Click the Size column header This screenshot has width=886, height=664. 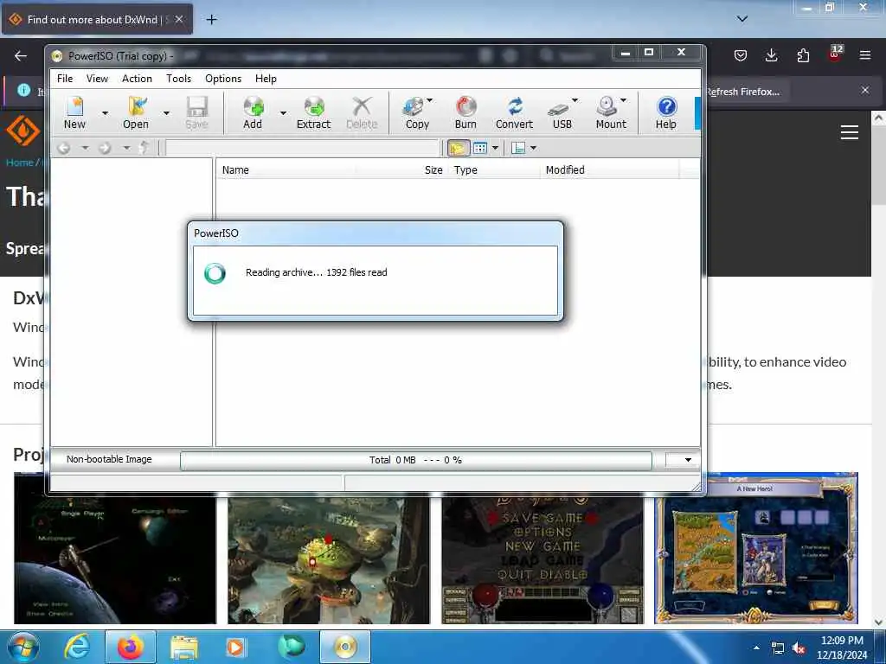[x=401, y=170]
